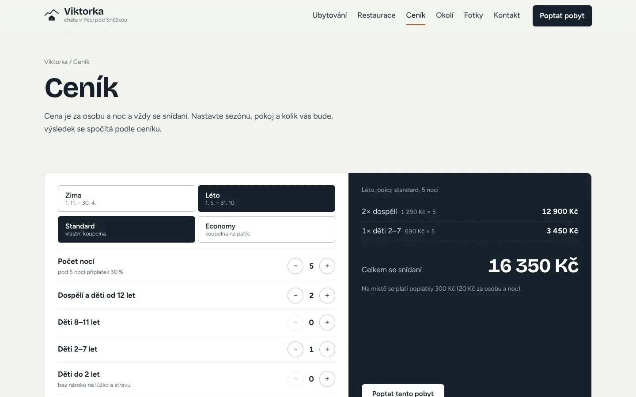The image size is (636, 397).
Task: Choose the Standard room with own bathroom
Action: pyautogui.click(x=126, y=229)
